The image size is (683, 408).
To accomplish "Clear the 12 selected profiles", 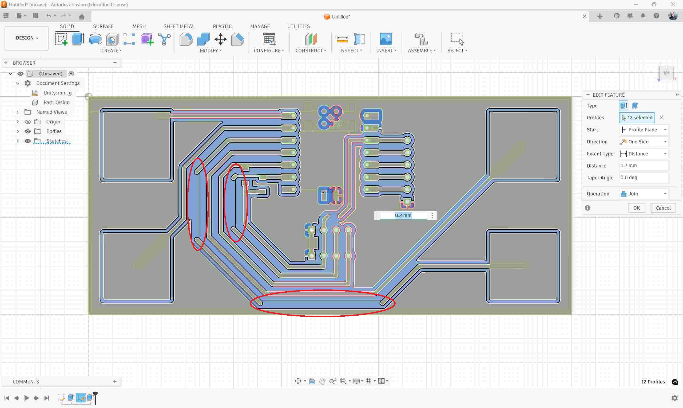I will [x=661, y=118].
